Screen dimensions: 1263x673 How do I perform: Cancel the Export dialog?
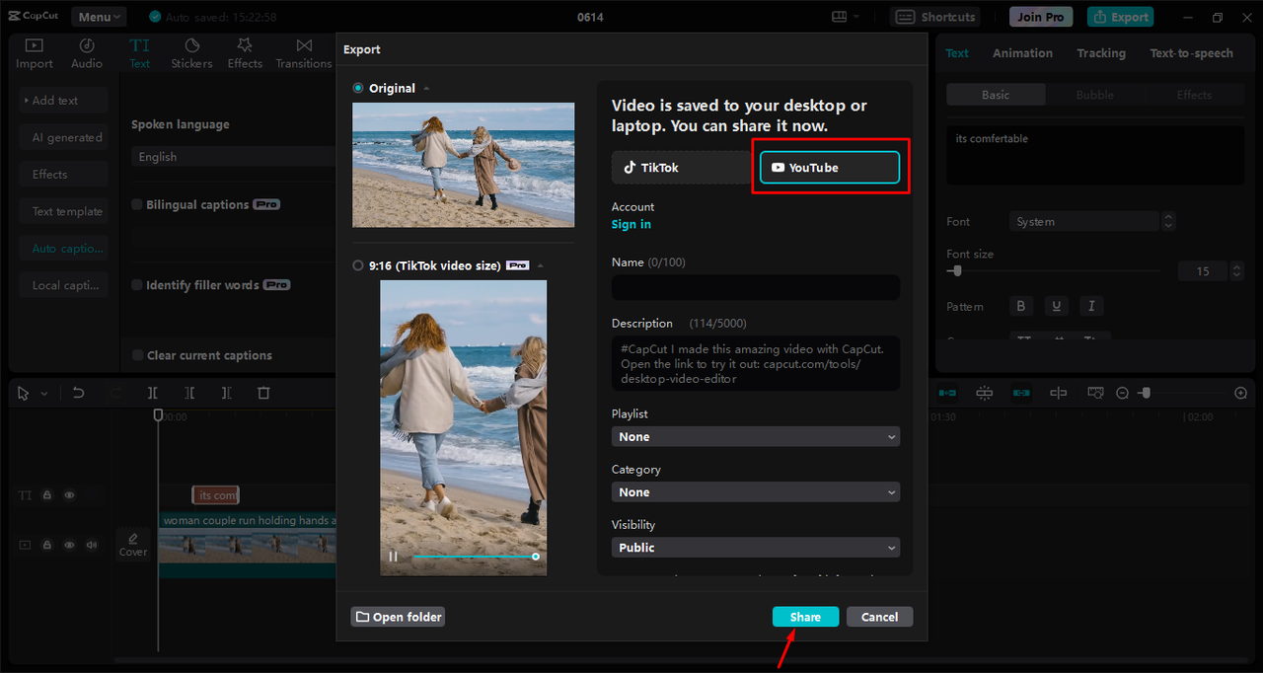point(879,617)
